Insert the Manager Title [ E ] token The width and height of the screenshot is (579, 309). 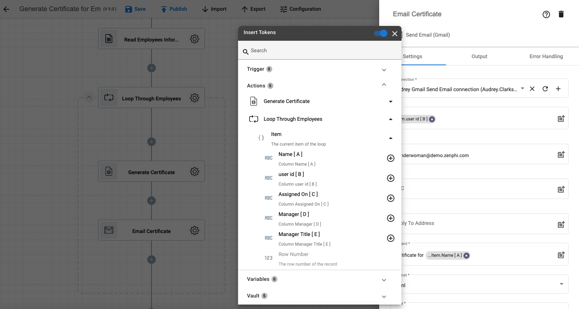click(391, 238)
